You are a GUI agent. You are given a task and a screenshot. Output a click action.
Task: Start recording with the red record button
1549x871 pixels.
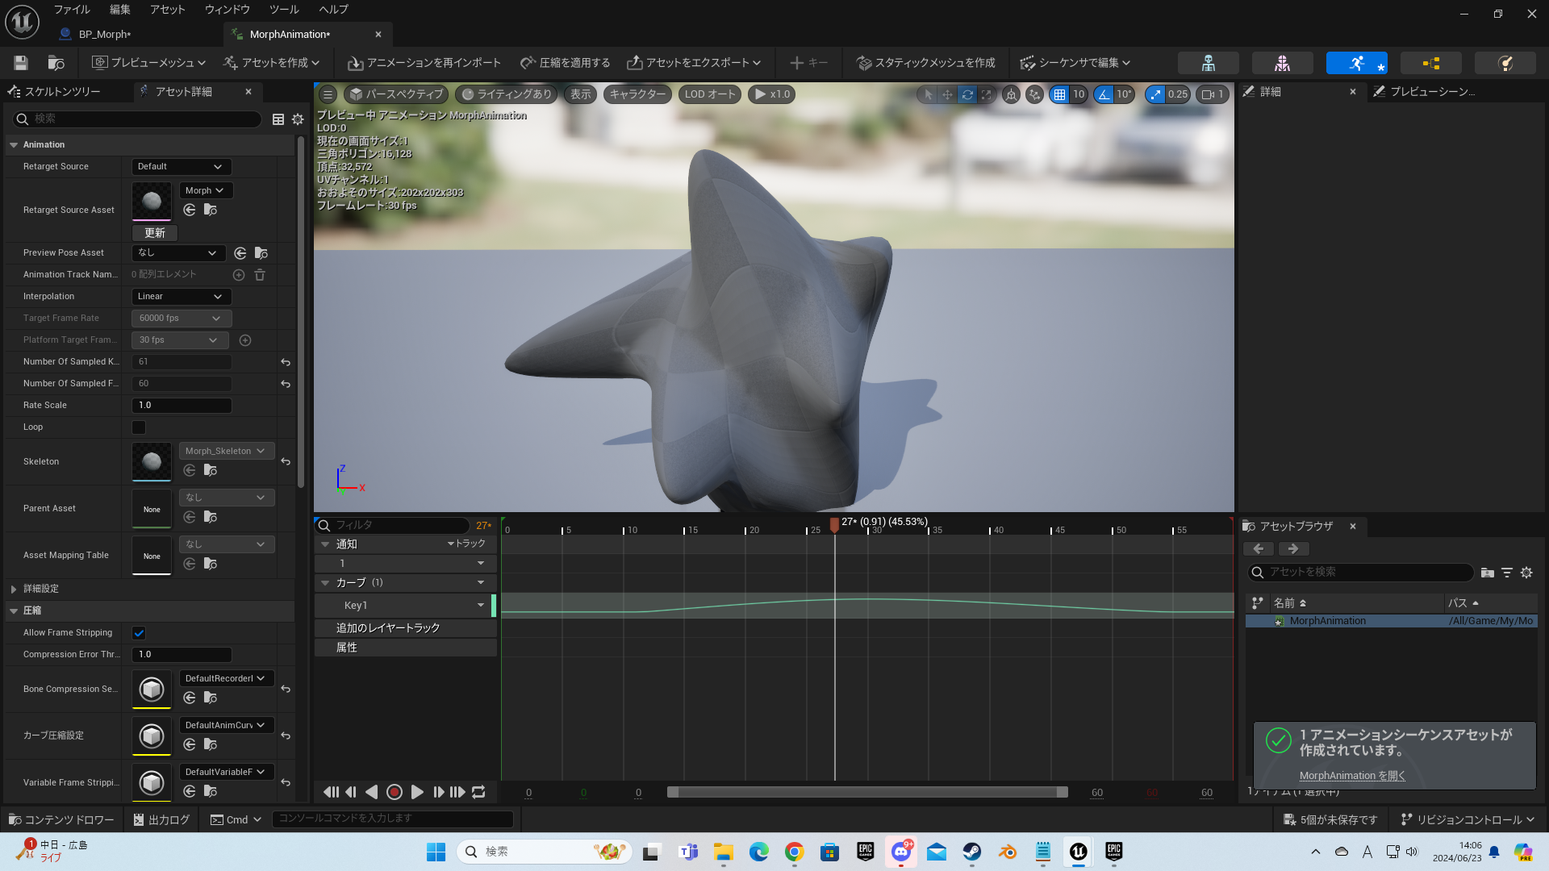click(395, 792)
